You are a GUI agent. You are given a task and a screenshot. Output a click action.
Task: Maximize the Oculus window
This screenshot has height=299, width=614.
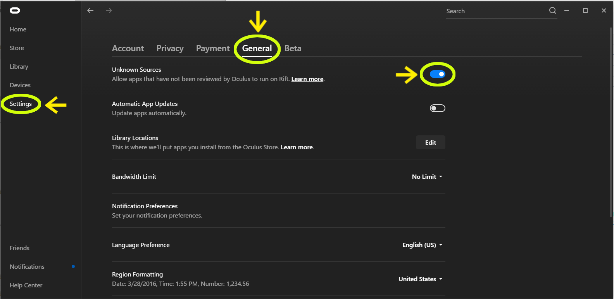coord(585,10)
